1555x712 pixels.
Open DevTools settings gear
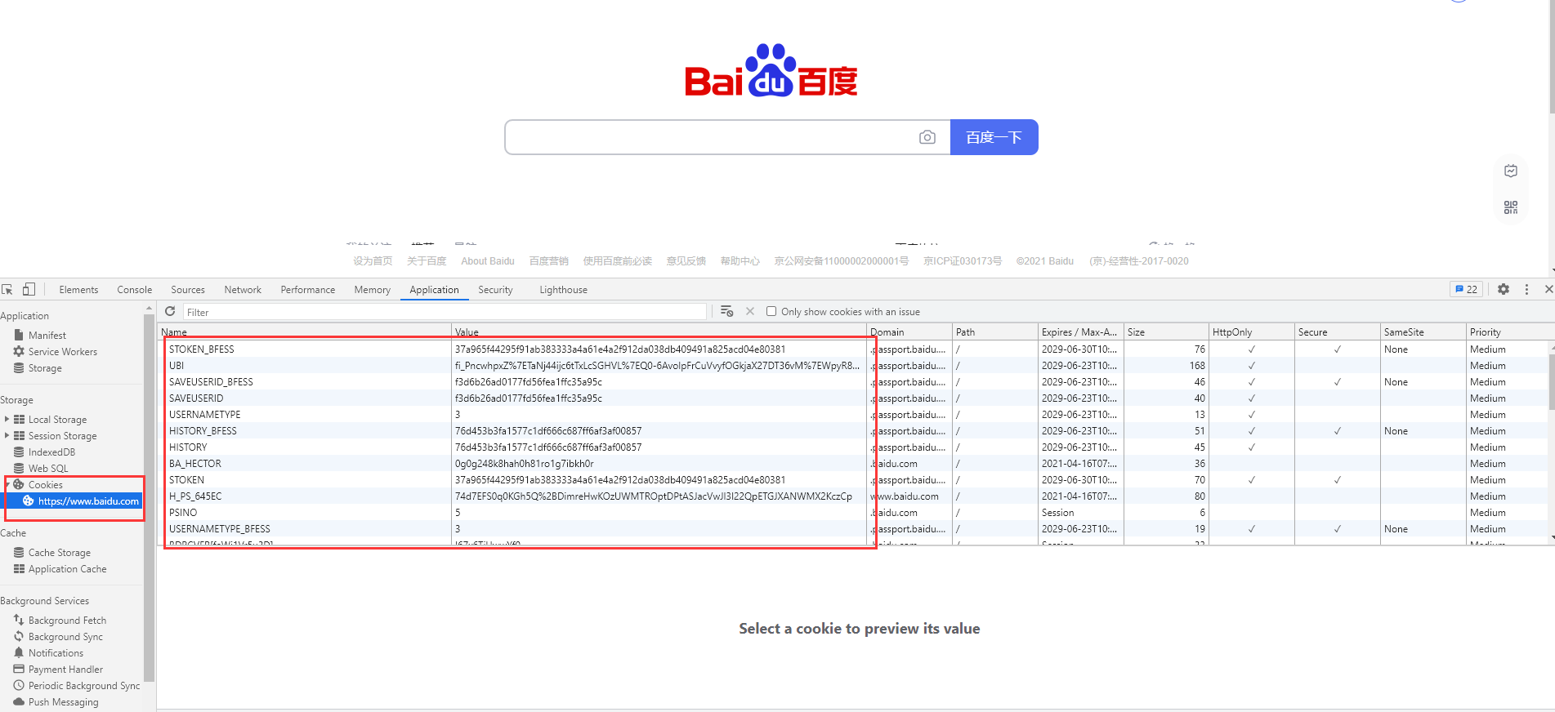pyautogui.click(x=1504, y=289)
